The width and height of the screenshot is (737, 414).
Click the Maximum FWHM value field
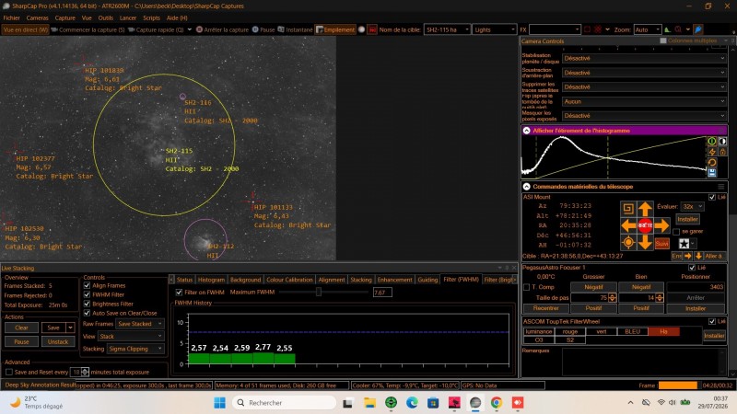(382, 293)
